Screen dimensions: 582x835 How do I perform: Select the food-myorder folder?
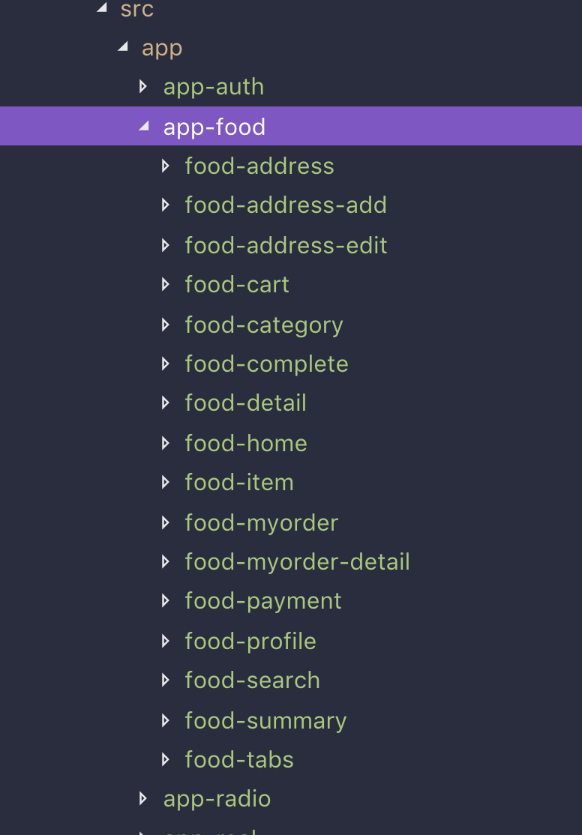(x=261, y=523)
